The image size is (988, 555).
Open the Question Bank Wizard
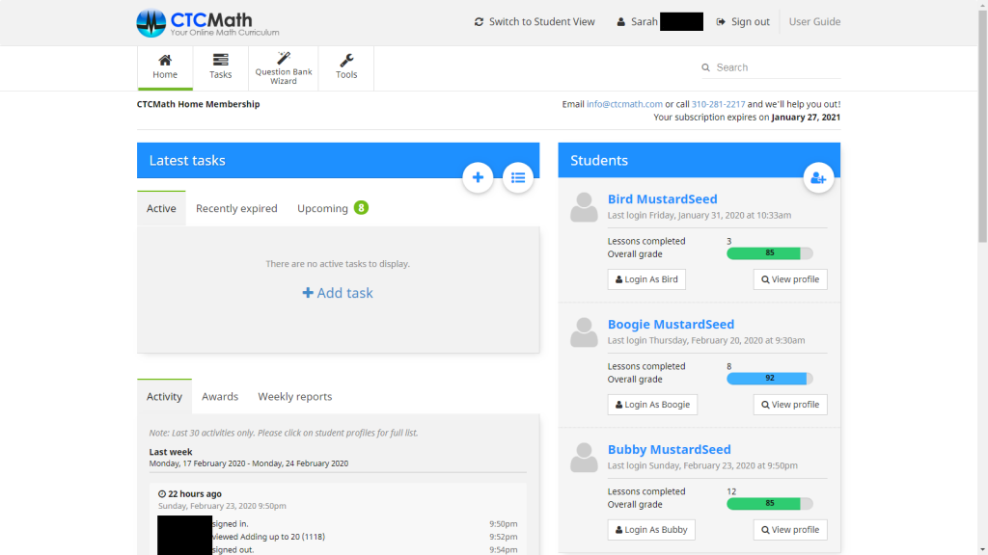[x=284, y=67]
